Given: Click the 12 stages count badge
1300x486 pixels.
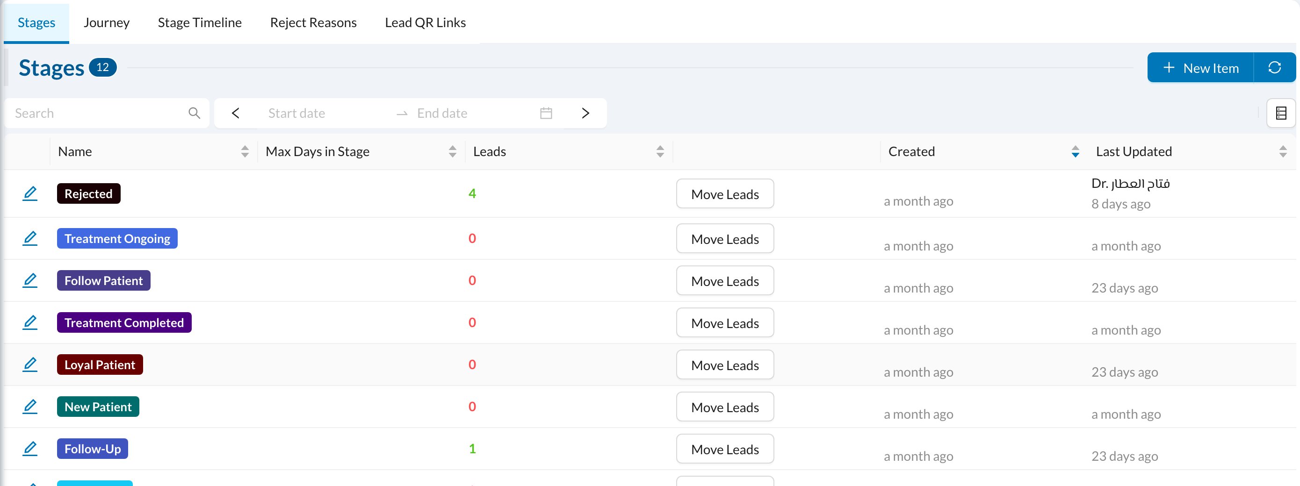Looking at the screenshot, I should click(x=102, y=67).
